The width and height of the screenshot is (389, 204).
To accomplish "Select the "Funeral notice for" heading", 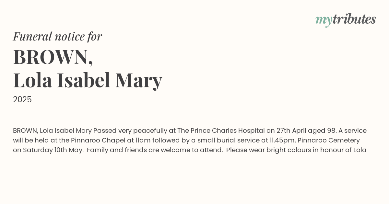I will (57, 36).
